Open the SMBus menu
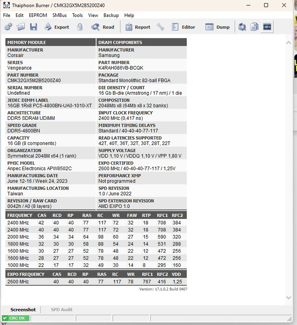The width and height of the screenshot is (297, 325). point(60,15)
